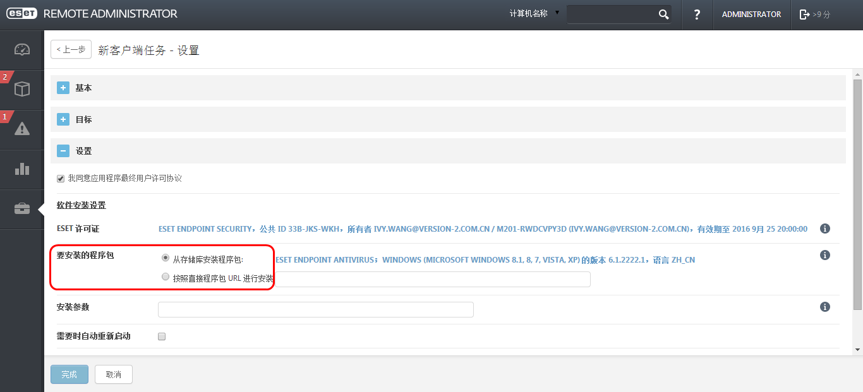The image size is (863, 392).
Task: Click the search magnifier icon
Action: click(x=663, y=15)
